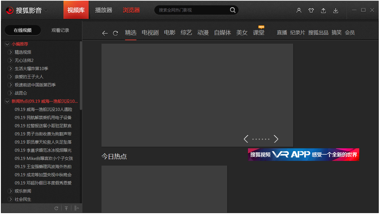
Task: Switch sidebar to 观看记录
Action: (x=60, y=30)
